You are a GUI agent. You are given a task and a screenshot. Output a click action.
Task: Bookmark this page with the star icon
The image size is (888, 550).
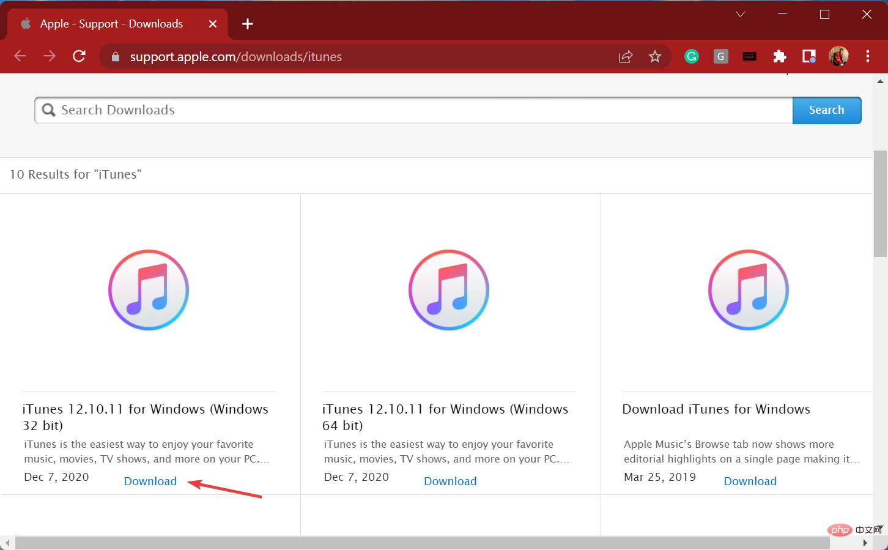pos(655,57)
